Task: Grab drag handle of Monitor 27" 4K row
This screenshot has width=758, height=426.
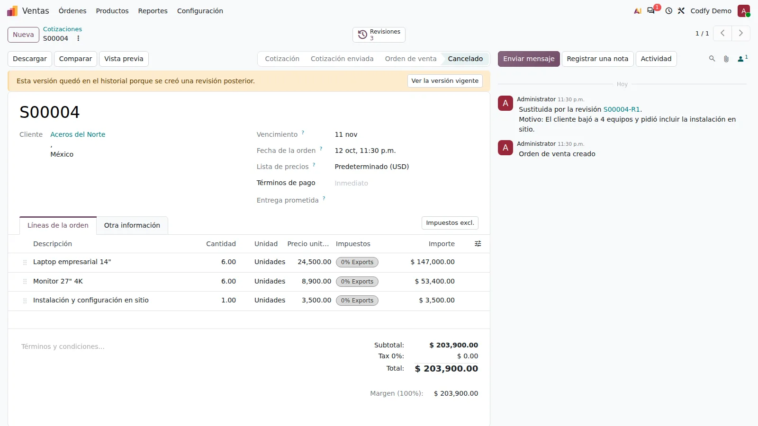Action: (x=25, y=282)
